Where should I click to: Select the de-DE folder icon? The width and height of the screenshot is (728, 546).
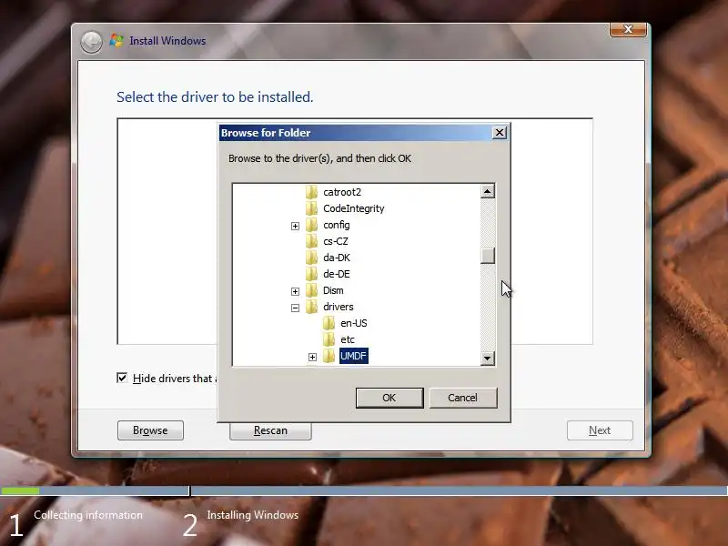click(311, 274)
